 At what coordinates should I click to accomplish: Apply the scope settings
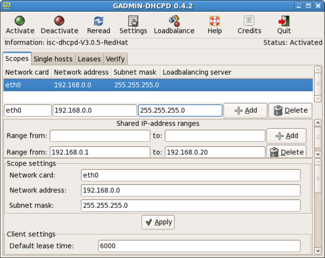coord(158,223)
